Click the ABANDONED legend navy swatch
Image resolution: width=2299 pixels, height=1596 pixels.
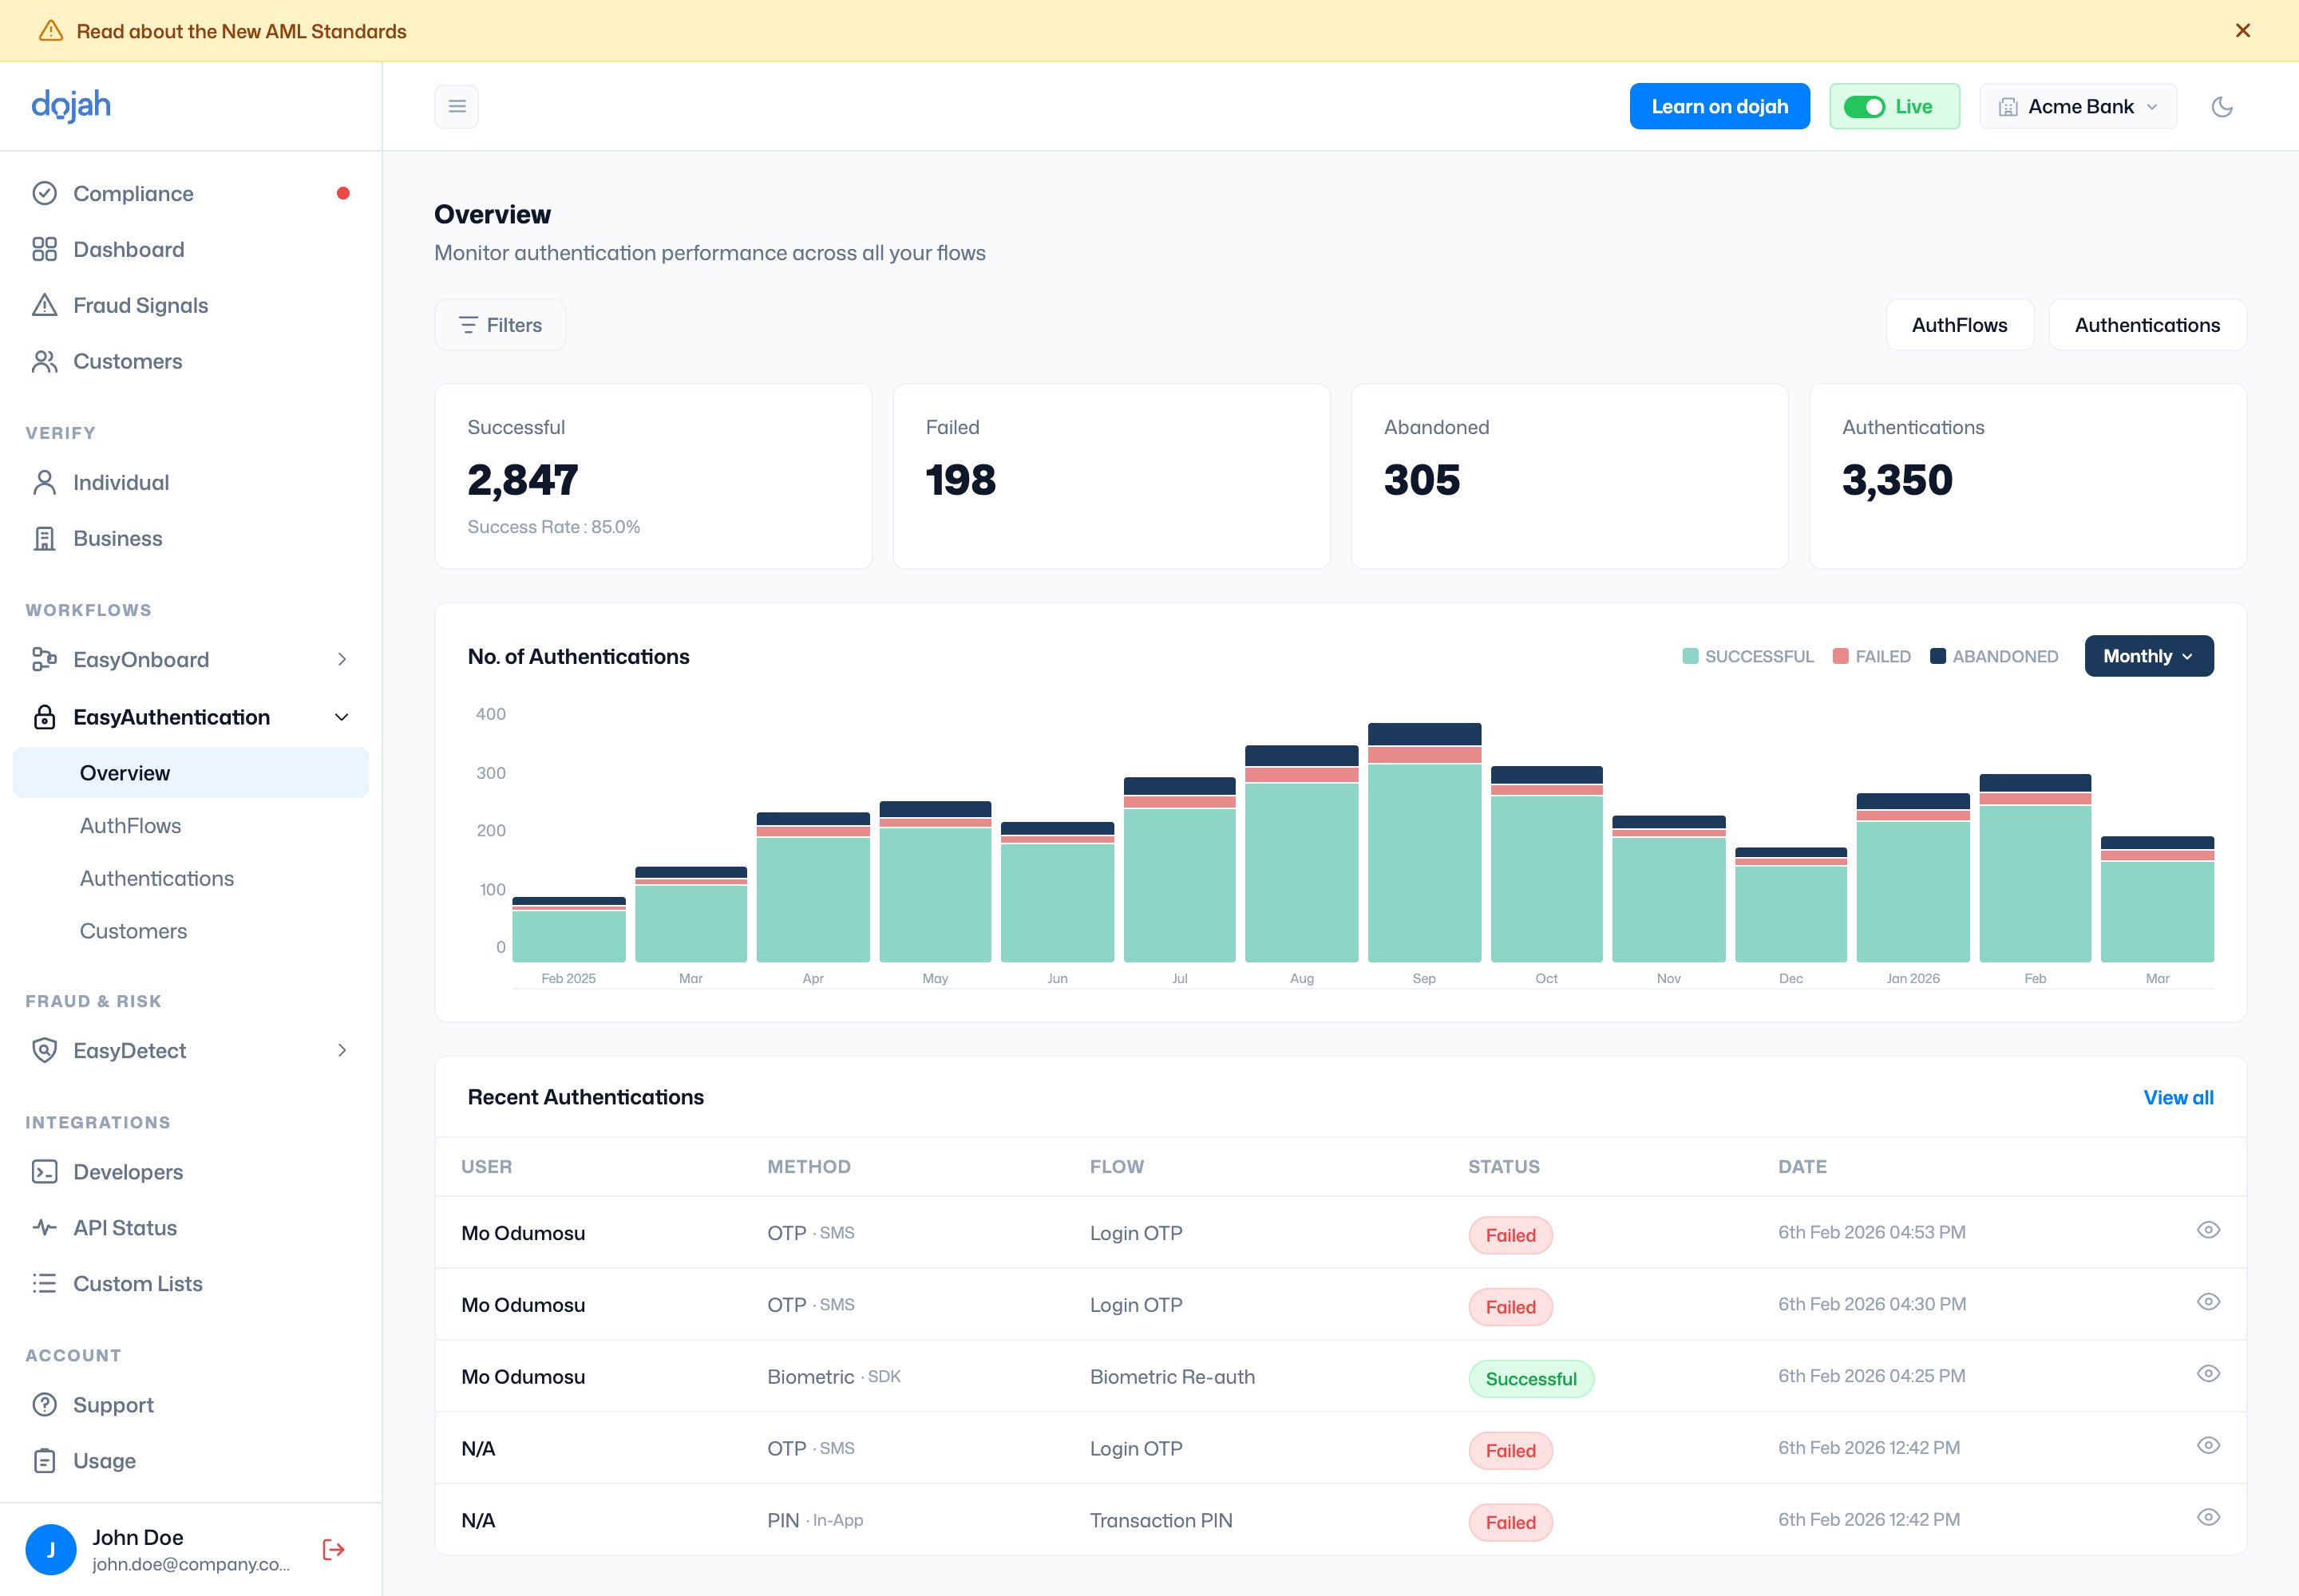1938,656
